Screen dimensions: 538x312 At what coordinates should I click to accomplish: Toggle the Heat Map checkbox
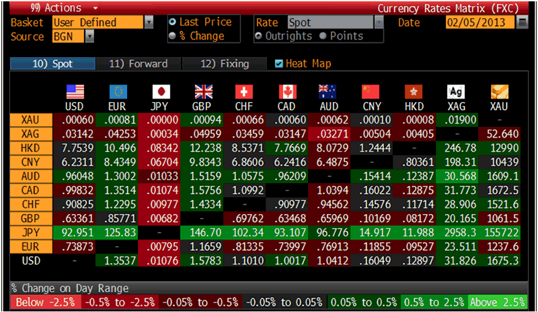(280, 64)
